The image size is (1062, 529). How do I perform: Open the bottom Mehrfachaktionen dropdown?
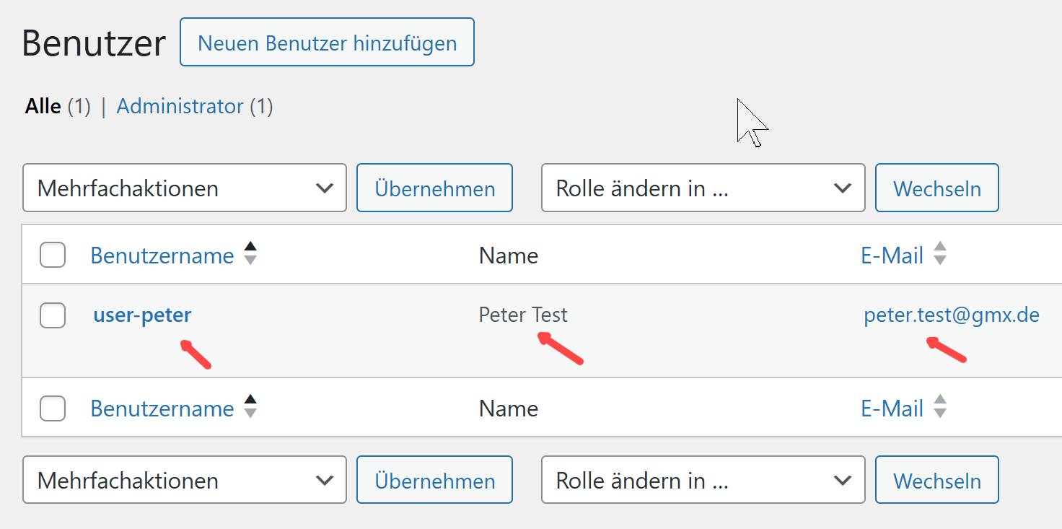click(x=185, y=480)
